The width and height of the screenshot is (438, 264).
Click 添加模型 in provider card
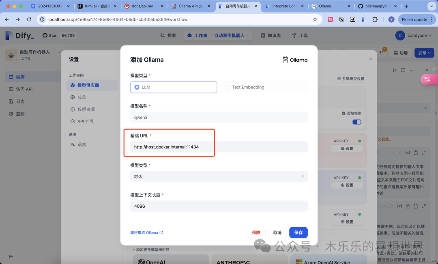click(351, 114)
